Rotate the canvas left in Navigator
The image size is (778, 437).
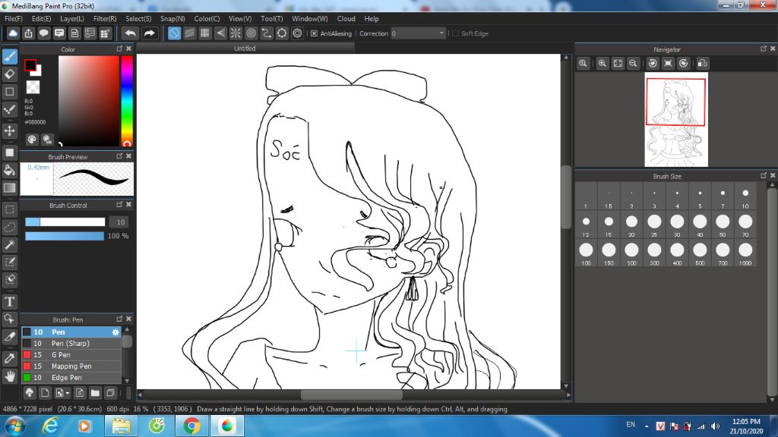[653, 64]
